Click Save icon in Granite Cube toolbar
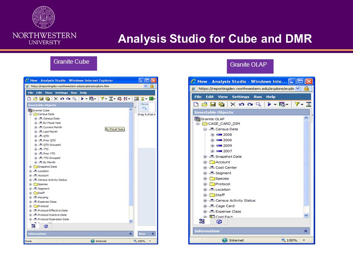Viewport: 353px width, 265px height. pyautogui.click(x=41, y=99)
